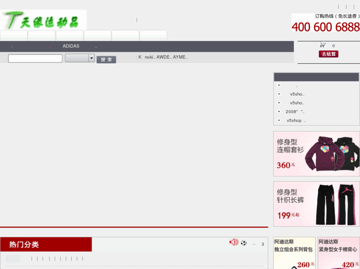Open the 修身型连帽套衫 360元 hoodie banner
This screenshot has height=269, width=360.
click(316, 154)
